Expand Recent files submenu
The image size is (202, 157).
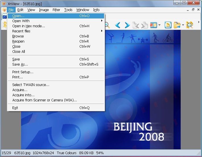point(56,31)
